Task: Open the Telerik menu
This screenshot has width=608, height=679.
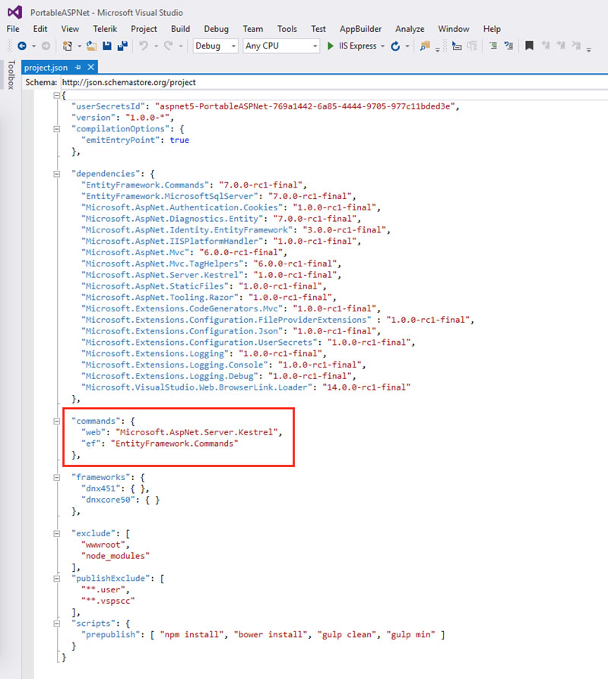Action: [x=105, y=29]
